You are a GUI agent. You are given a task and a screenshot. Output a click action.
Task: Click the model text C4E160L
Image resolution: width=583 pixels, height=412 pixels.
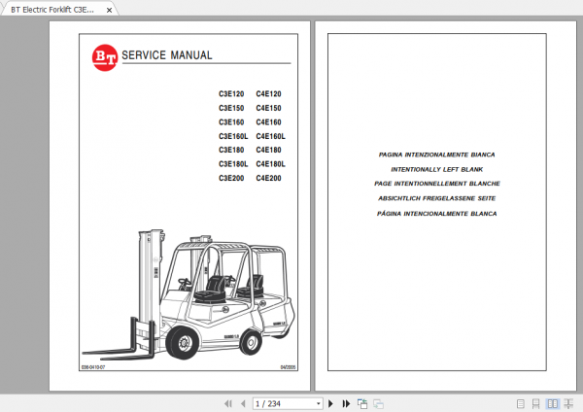(x=271, y=136)
